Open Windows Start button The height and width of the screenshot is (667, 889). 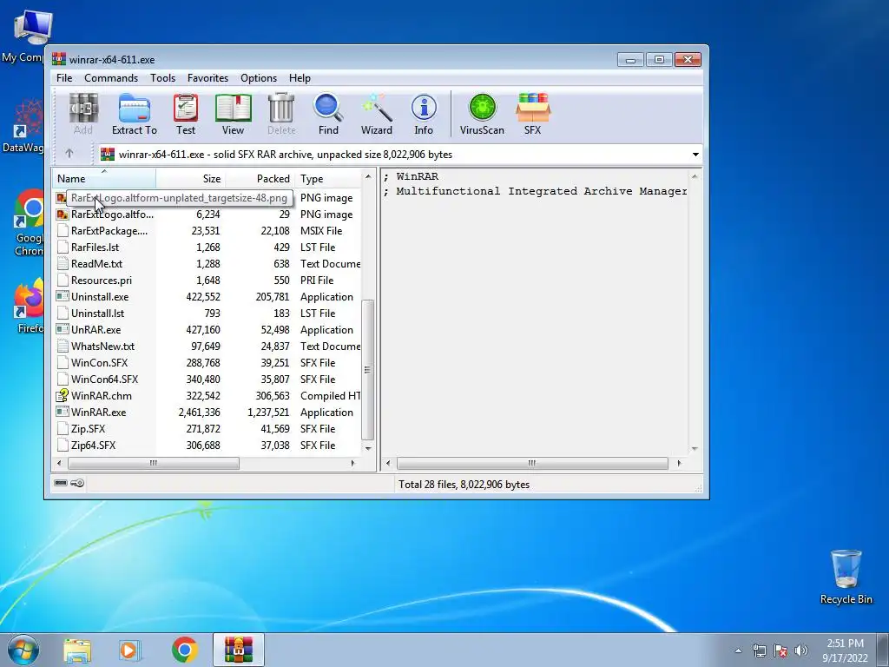pyautogui.click(x=23, y=650)
